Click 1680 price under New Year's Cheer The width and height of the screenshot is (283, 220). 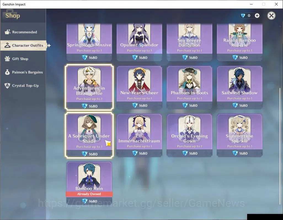143,106
